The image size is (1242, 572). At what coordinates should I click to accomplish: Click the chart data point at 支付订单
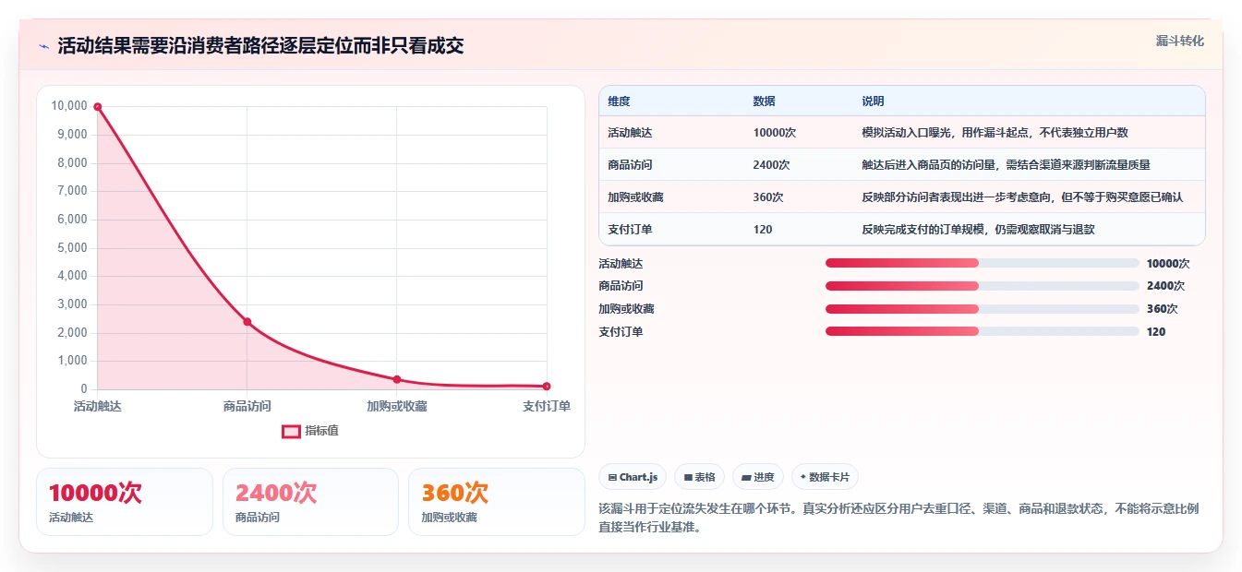tap(547, 387)
